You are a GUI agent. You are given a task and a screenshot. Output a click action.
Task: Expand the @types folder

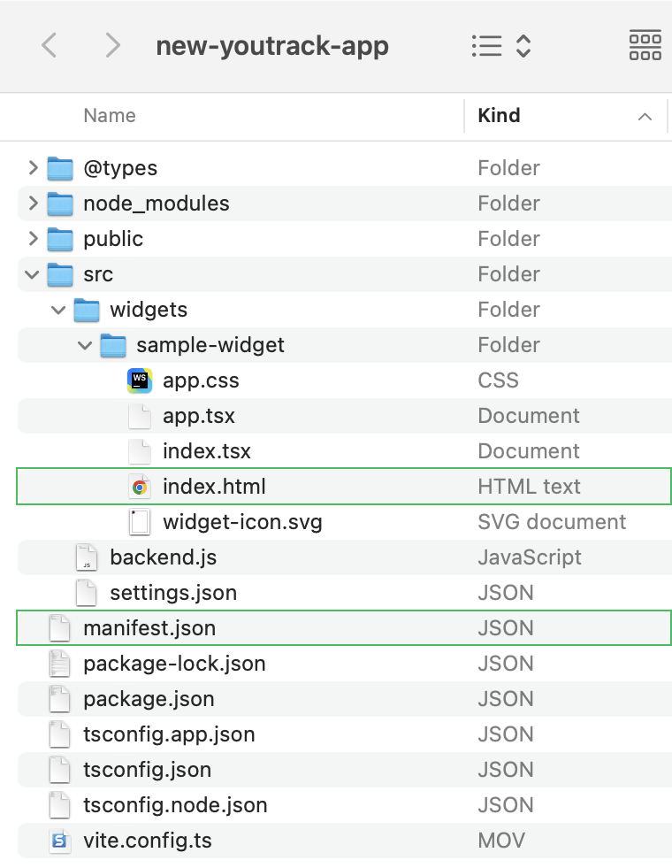34,168
